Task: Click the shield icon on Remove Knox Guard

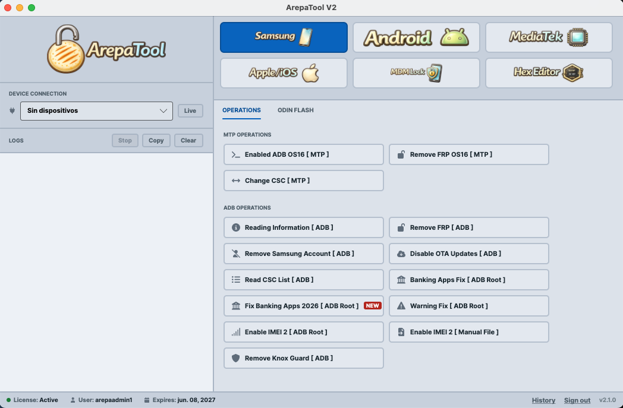Action: (x=235, y=358)
